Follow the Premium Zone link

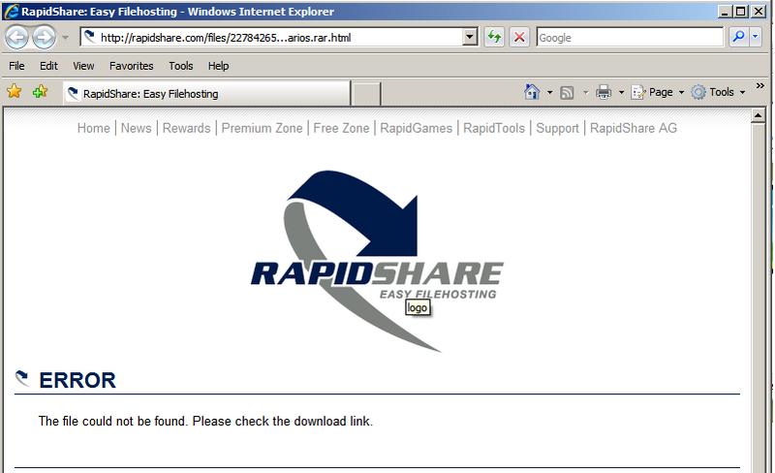(263, 128)
